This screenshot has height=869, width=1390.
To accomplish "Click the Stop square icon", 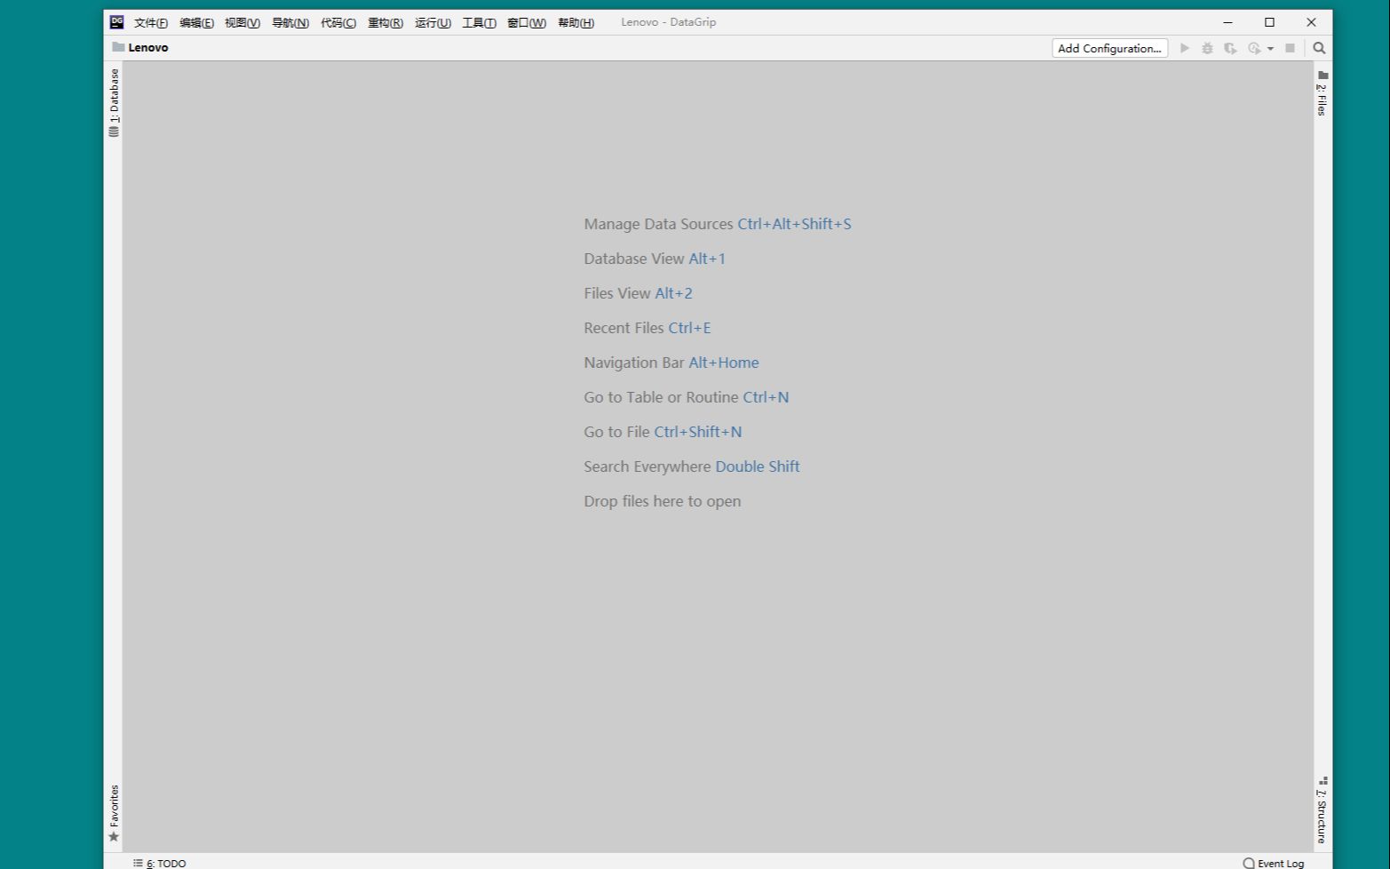I will [1290, 48].
